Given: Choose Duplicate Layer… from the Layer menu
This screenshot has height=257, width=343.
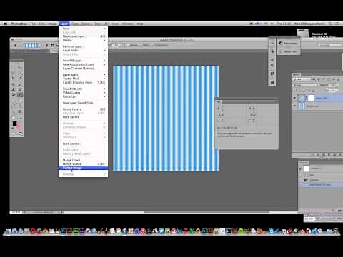Looking at the screenshot, I should click(83, 36).
